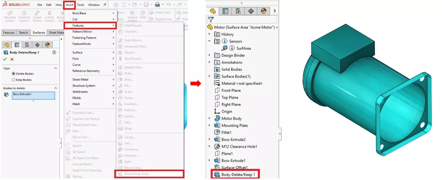The image size is (442, 180).
Task: Expand the History tree node
Action: (209, 34)
